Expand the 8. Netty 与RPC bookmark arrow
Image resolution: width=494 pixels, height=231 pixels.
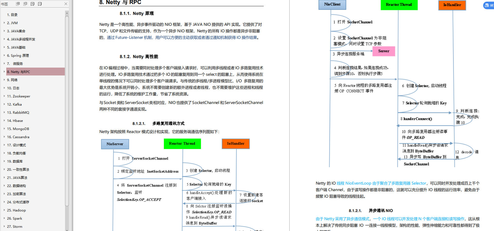(x=4, y=72)
